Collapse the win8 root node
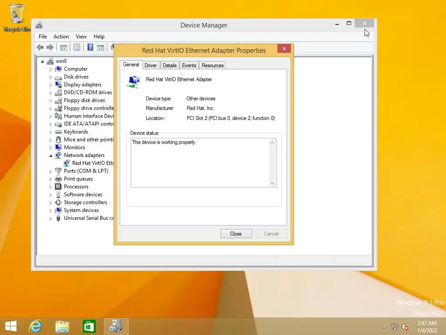This screenshot has height=335, width=446. point(42,61)
